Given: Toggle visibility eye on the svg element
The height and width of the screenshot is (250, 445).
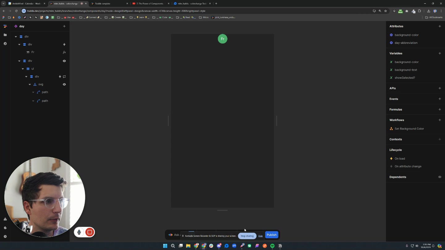Looking at the screenshot, I should click(64, 84).
